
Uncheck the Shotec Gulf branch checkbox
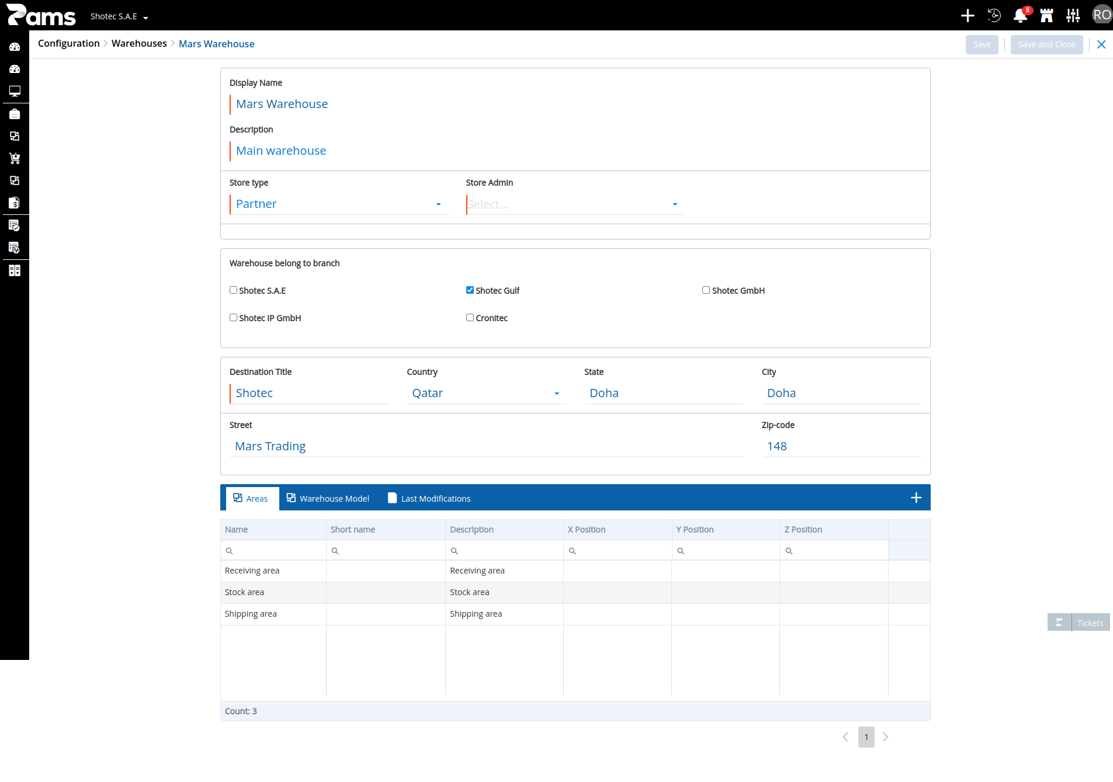pyautogui.click(x=470, y=290)
